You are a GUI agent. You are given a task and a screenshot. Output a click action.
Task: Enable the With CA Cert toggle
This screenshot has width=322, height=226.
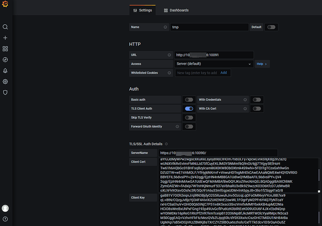257,108
